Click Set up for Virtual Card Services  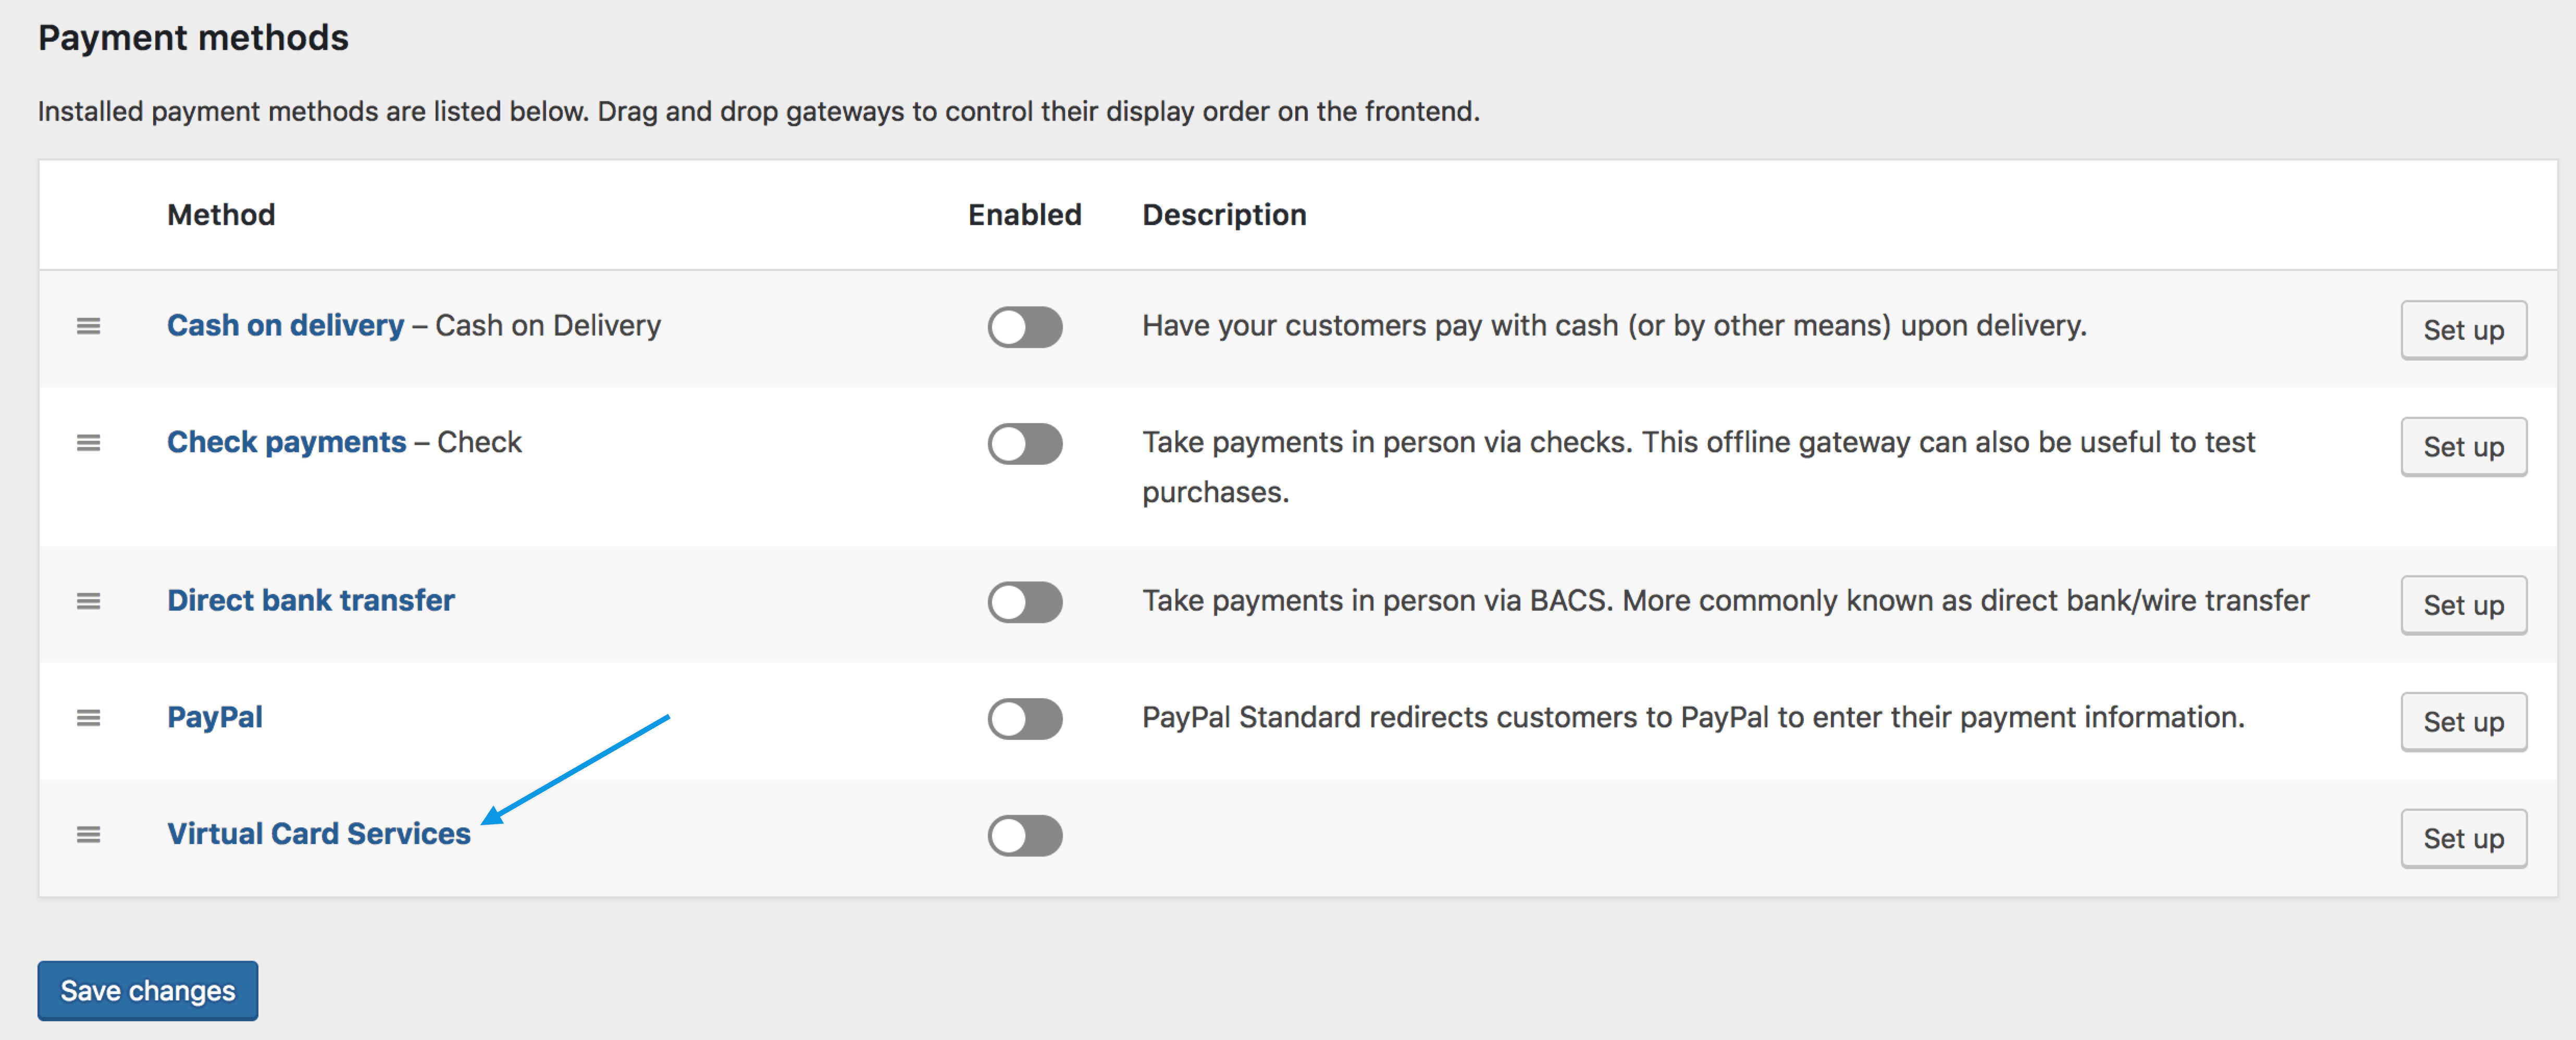tap(2463, 839)
